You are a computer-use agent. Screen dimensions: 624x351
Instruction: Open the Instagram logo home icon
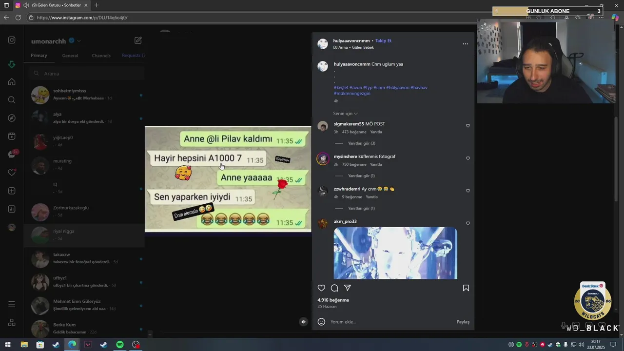(x=12, y=40)
